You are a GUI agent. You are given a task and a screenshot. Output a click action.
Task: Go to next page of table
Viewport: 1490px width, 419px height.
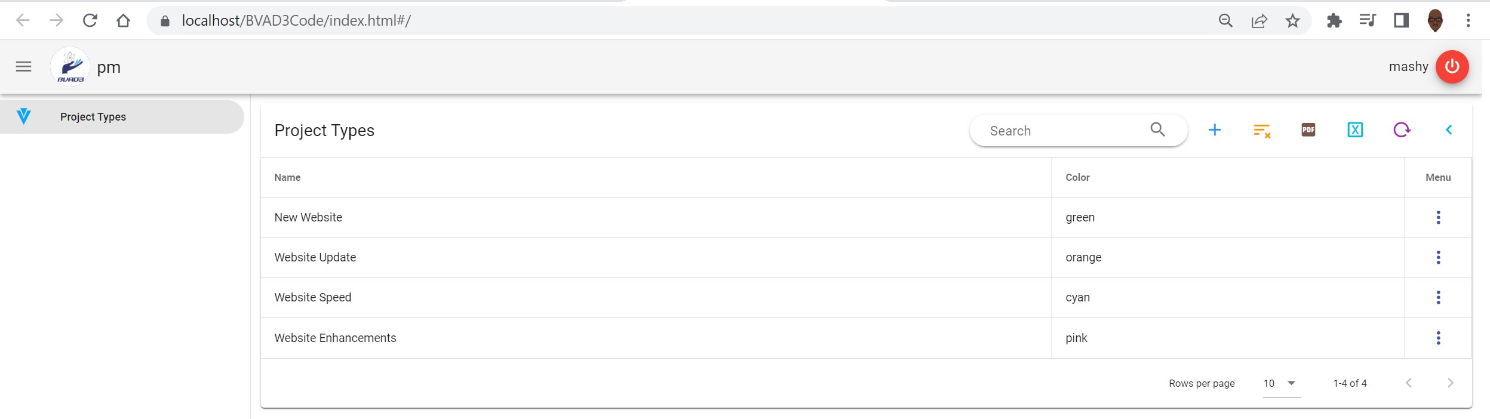pyautogui.click(x=1450, y=383)
